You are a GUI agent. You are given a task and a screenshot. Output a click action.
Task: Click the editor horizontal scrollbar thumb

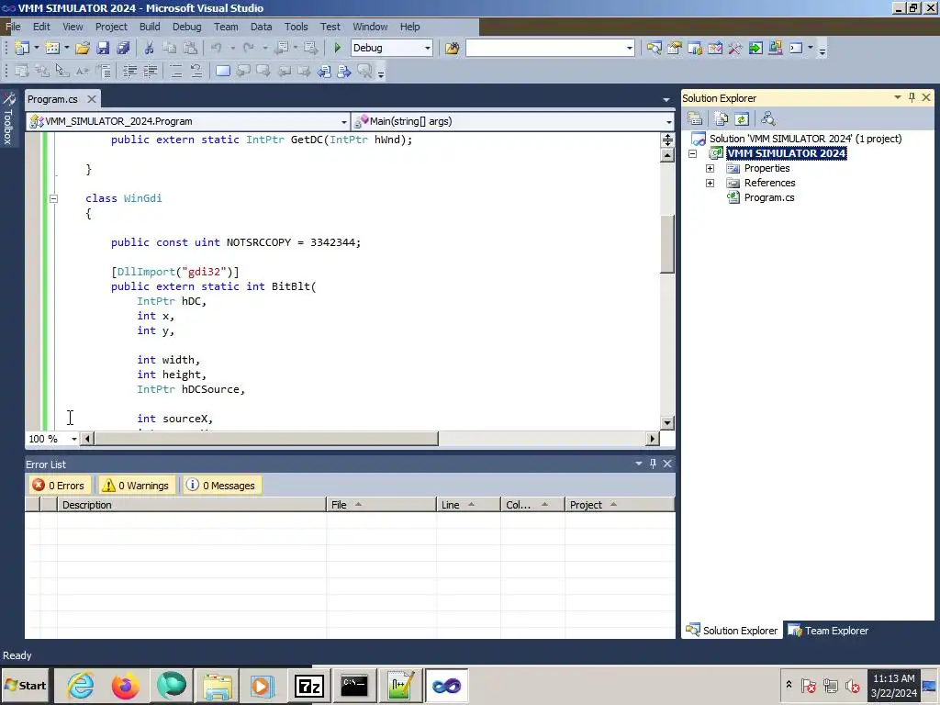click(266, 439)
